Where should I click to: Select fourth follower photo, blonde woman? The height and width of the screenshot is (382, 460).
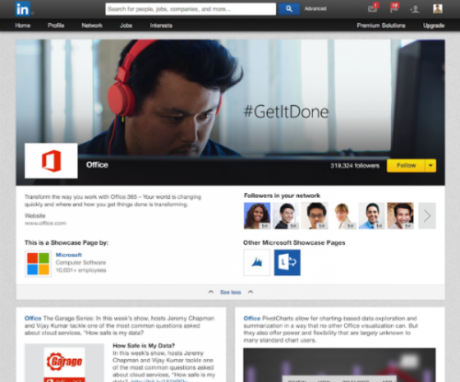343,215
